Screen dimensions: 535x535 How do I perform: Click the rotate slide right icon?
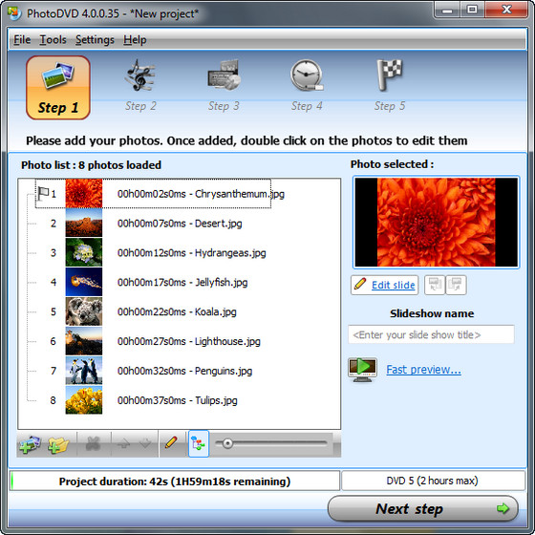pyautogui.click(x=456, y=285)
